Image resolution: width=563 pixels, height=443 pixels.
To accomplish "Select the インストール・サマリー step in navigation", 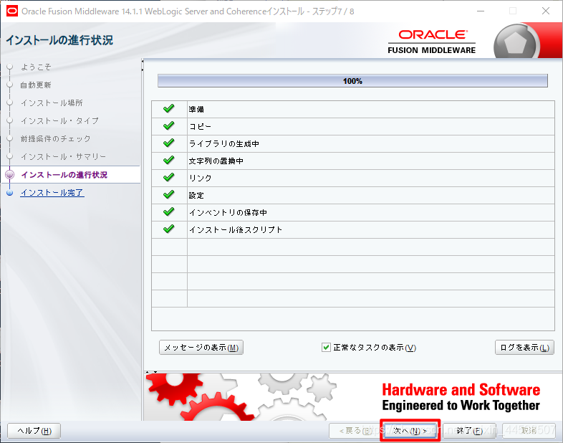I will [64, 157].
